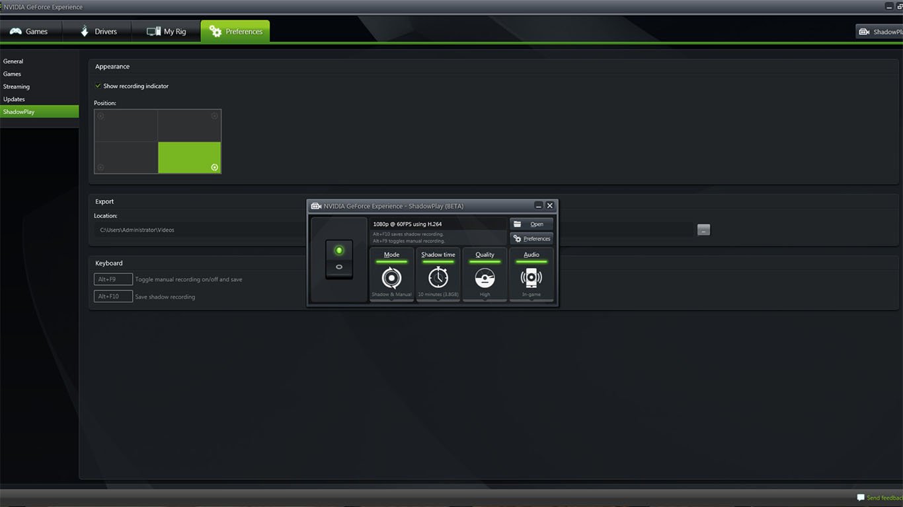
Task: Toggle the ShadowPlay power switch
Action: click(339, 259)
